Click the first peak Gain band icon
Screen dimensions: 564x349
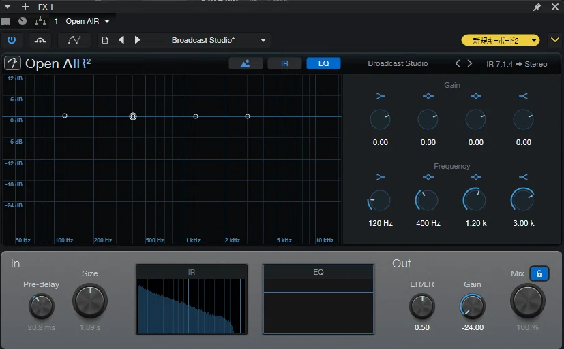(x=428, y=96)
